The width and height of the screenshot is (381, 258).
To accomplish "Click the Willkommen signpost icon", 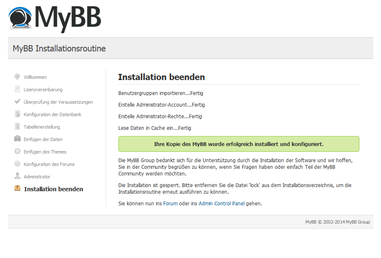I will (x=17, y=76).
